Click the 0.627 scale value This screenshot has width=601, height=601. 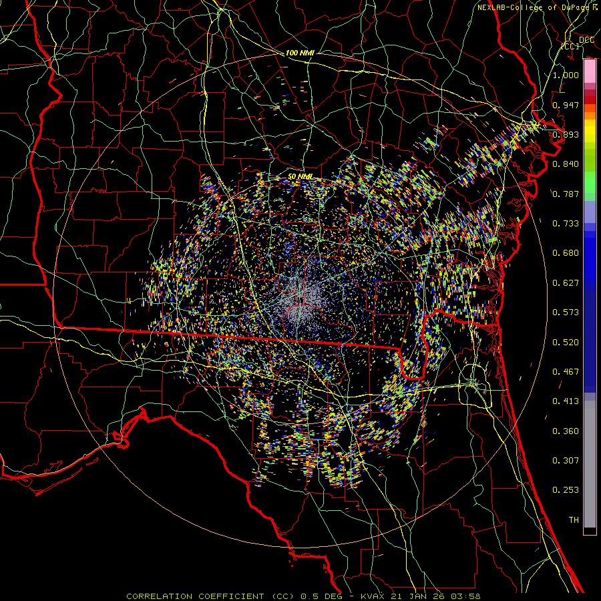[x=566, y=283]
